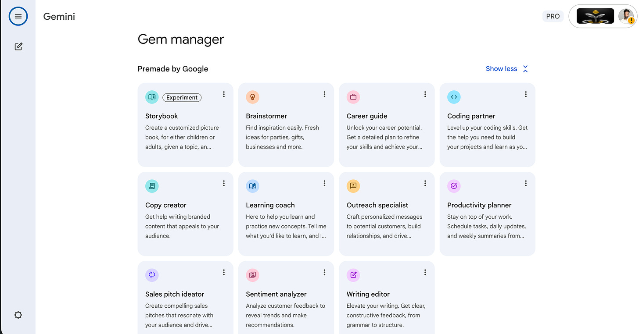Open the main hamburger menu
The width and height of the screenshot is (639, 334).
[18, 16]
